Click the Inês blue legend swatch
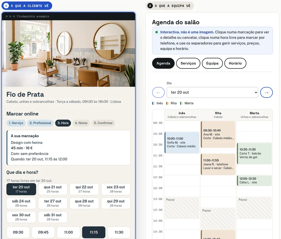 pos(154,103)
